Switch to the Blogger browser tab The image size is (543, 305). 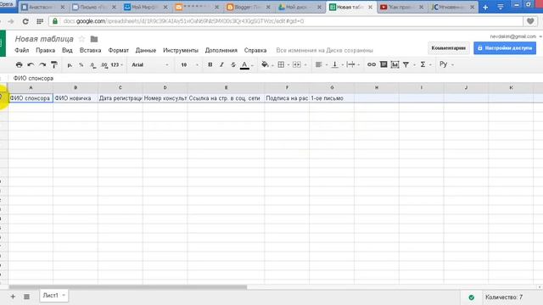249,7
